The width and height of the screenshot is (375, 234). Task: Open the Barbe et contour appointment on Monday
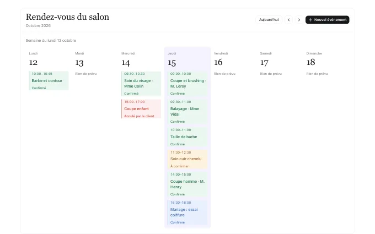(49, 81)
